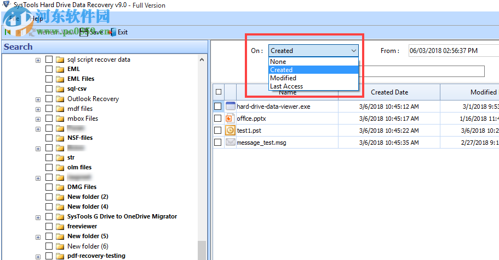
Task: Click the New folder (4) folder icon
Action: click(60, 207)
